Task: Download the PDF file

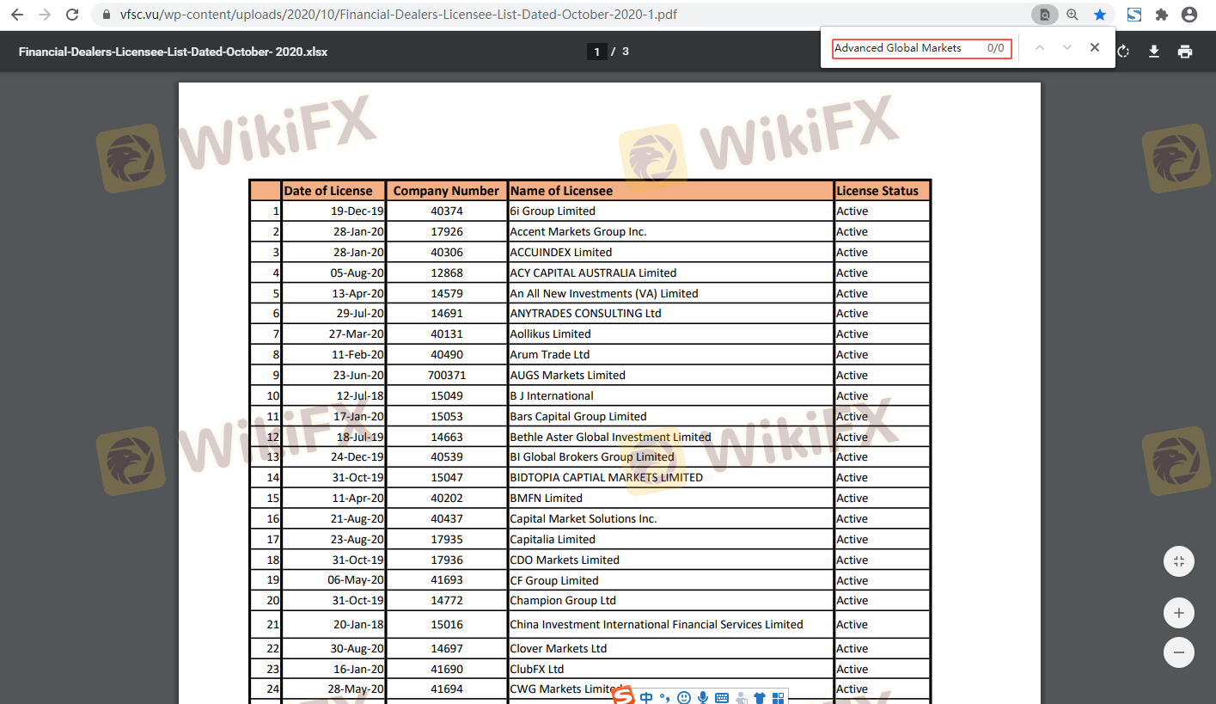Action: 1154,52
